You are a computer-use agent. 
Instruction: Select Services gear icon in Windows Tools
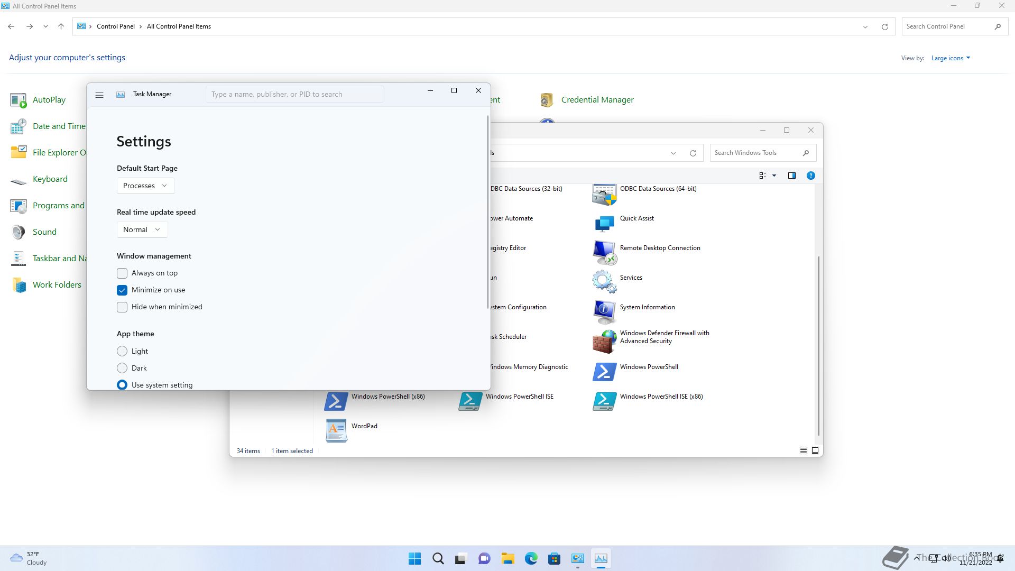coord(604,282)
